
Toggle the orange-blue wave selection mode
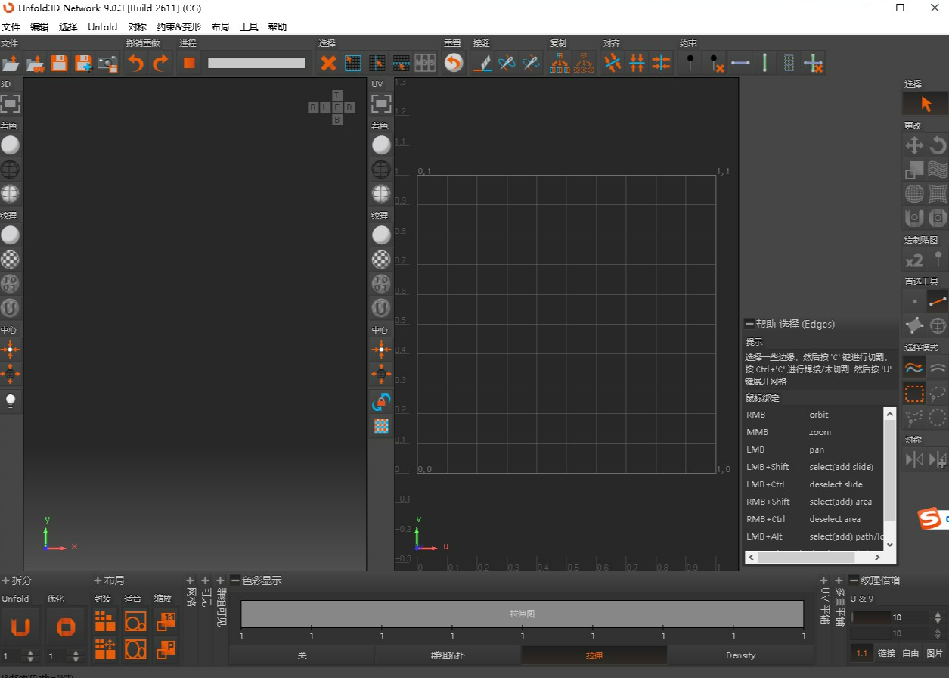pos(914,369)
